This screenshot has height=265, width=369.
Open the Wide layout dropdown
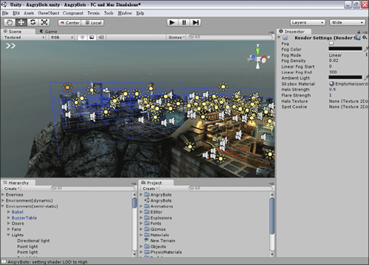347,23
